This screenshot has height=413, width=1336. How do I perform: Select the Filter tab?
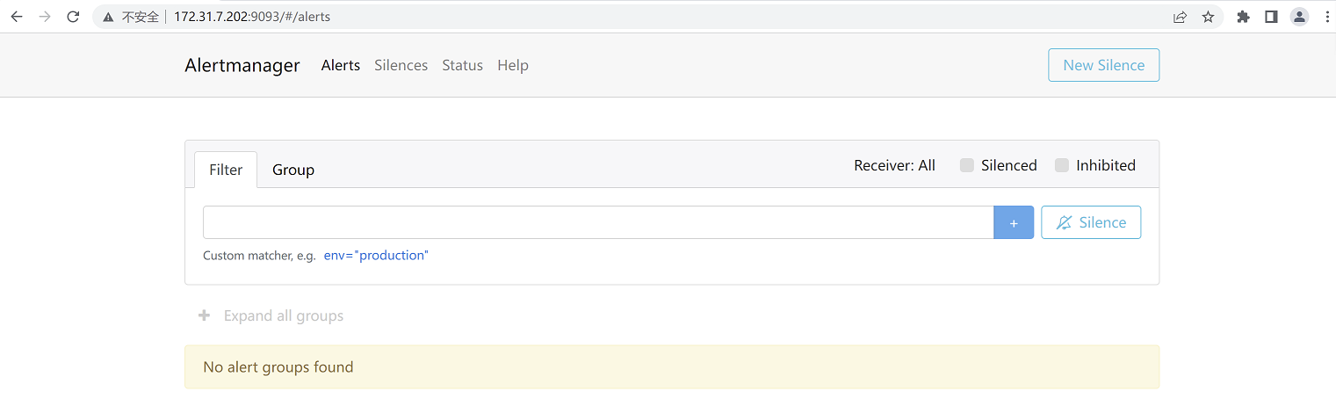point(226,170)
